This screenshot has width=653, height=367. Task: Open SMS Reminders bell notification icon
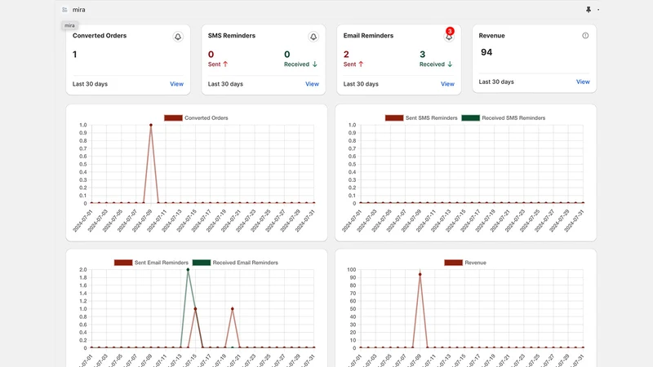pos(313,37)
